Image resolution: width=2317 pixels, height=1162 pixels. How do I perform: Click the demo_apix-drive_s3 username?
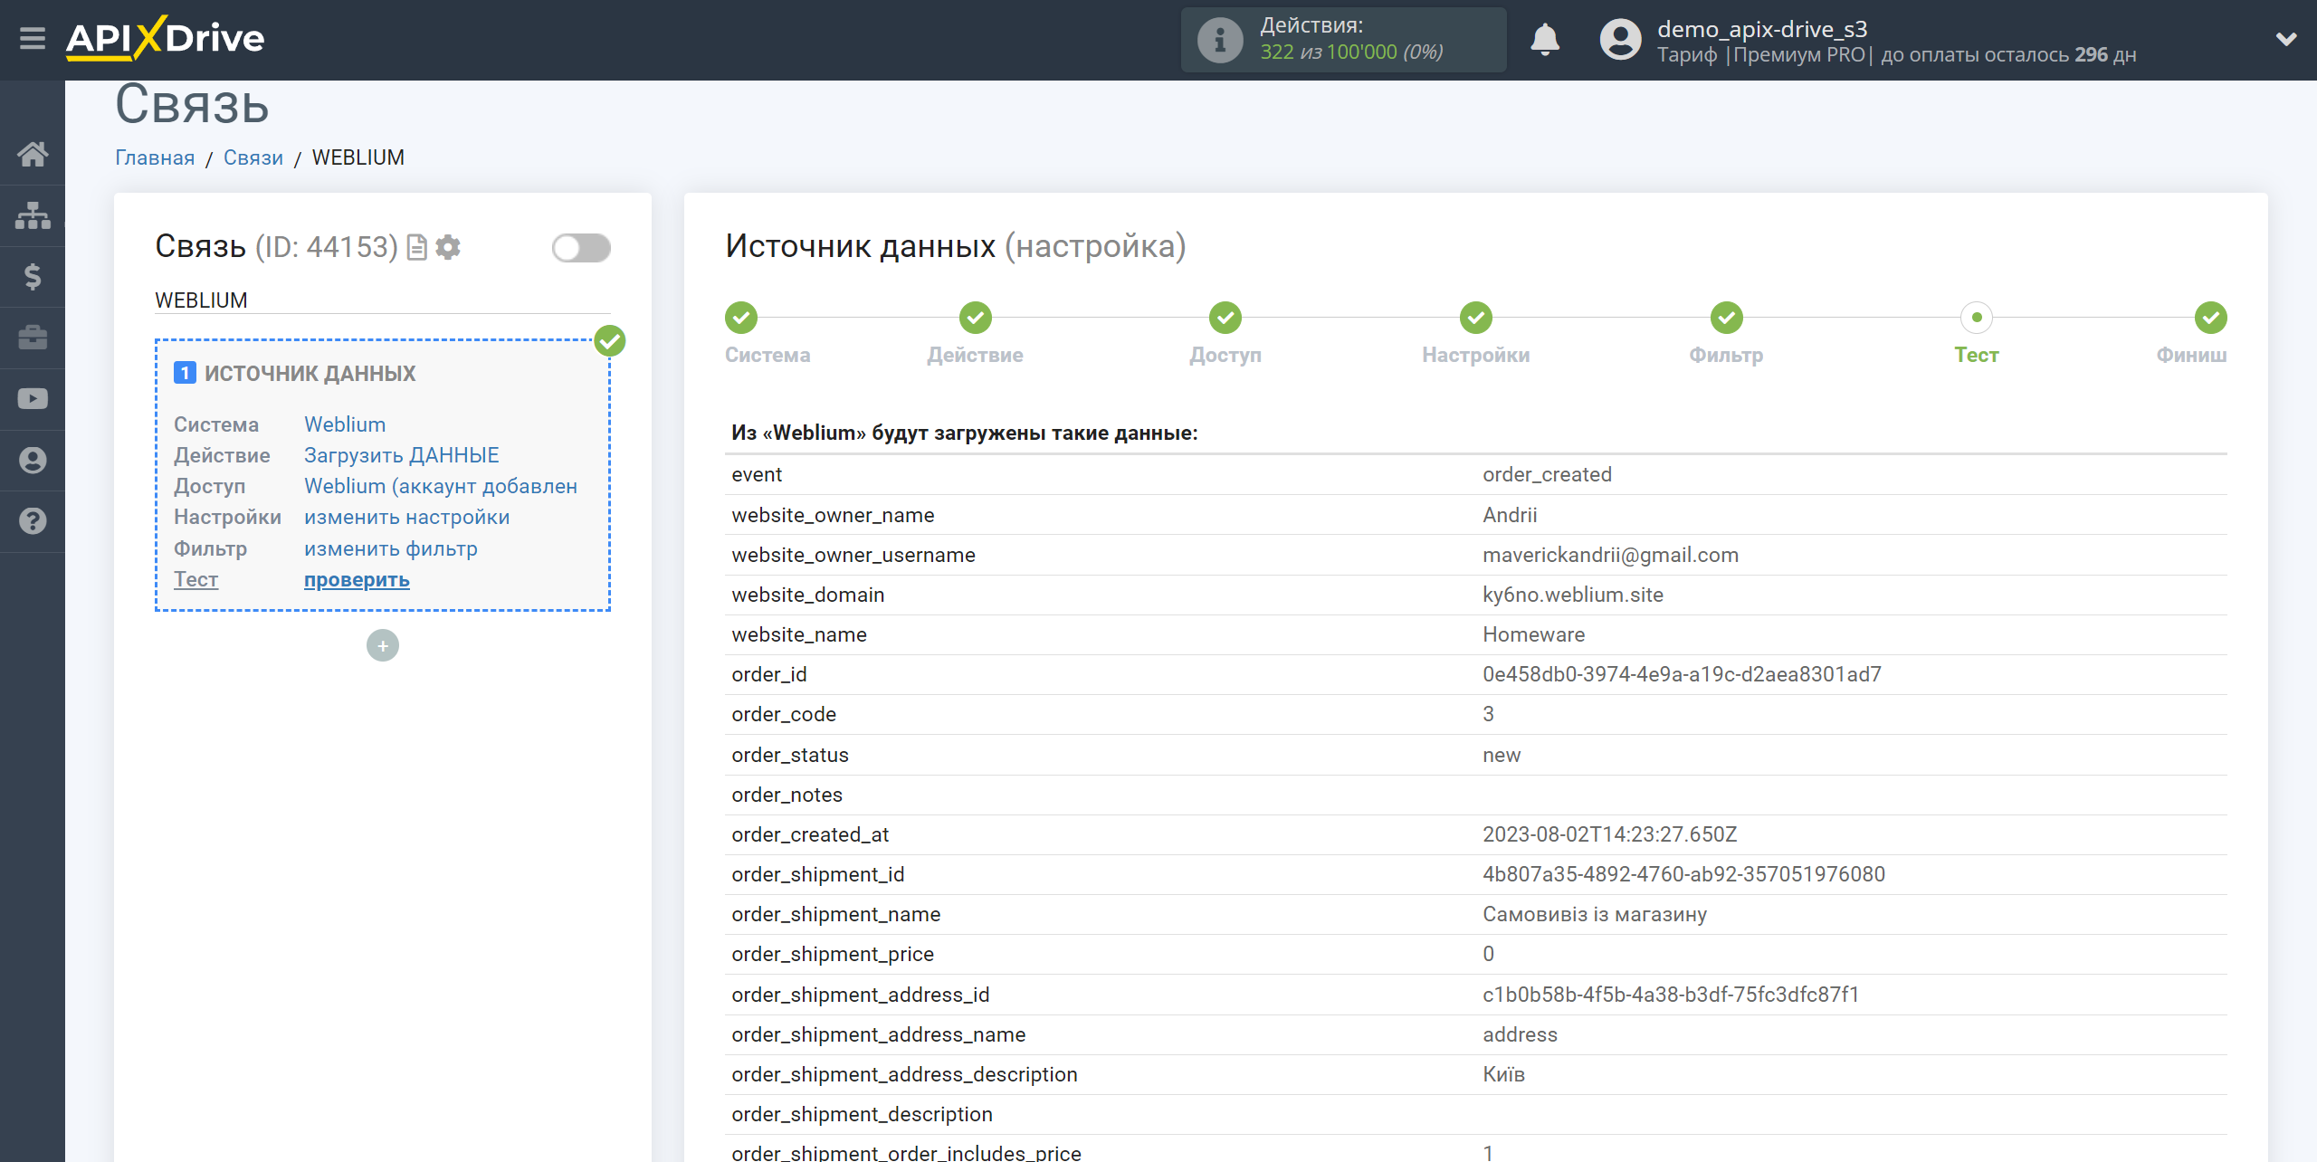click(x=1762, y=29)
